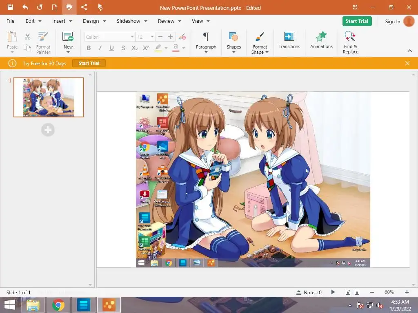The height and width of the screenshot is (313, 418).
Task: Expand the New slide layout arrow
Action: (x=68, y=52)
